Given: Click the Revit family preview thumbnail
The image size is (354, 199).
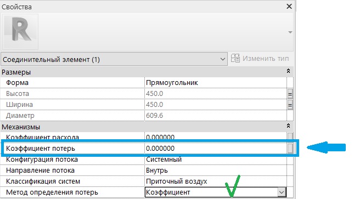Looking at the screenshot, I should tap(20, 32).
